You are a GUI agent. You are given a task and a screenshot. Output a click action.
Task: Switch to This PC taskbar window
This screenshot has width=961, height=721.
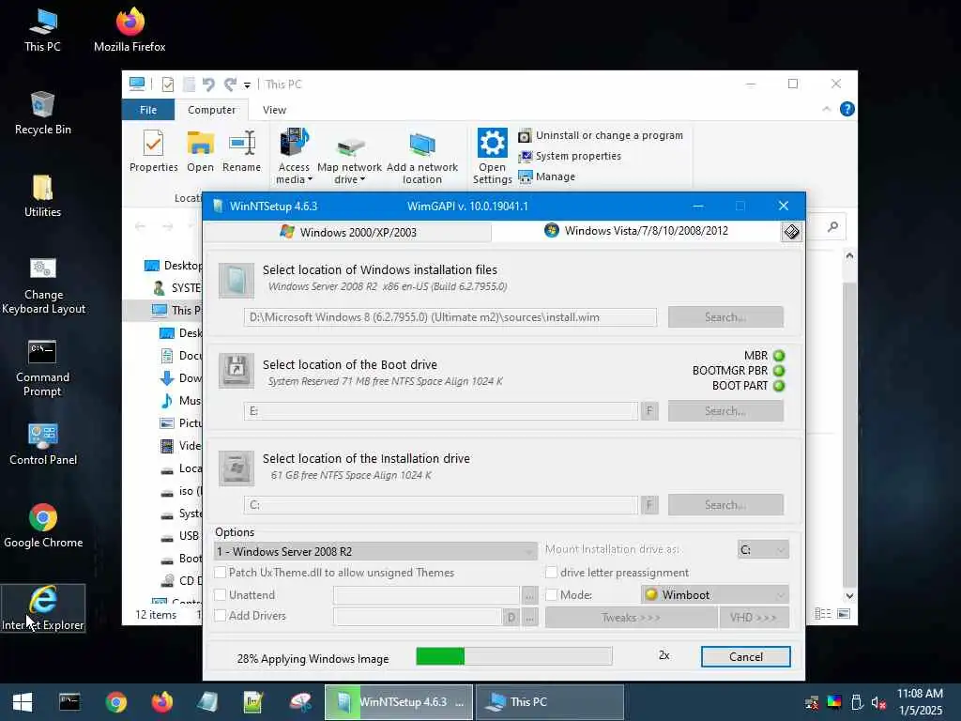point(550,702)
